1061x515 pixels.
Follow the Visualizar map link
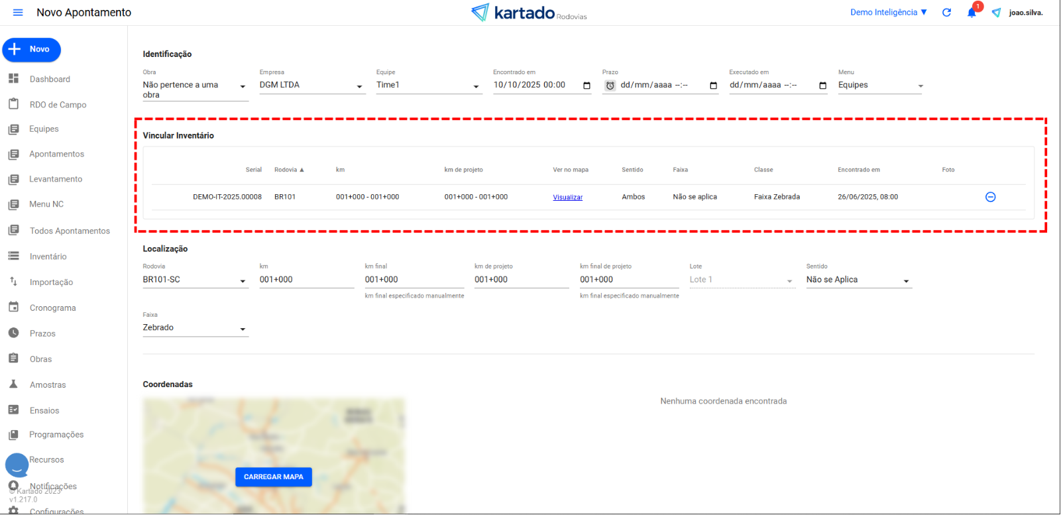567,198
